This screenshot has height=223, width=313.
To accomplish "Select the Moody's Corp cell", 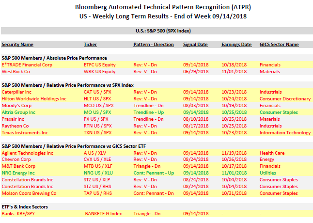I will pos(16,106).
